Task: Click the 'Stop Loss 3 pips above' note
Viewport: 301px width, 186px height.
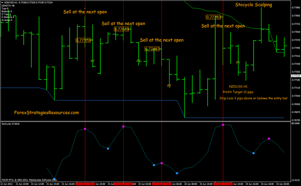Action: (x=254, y=98)
